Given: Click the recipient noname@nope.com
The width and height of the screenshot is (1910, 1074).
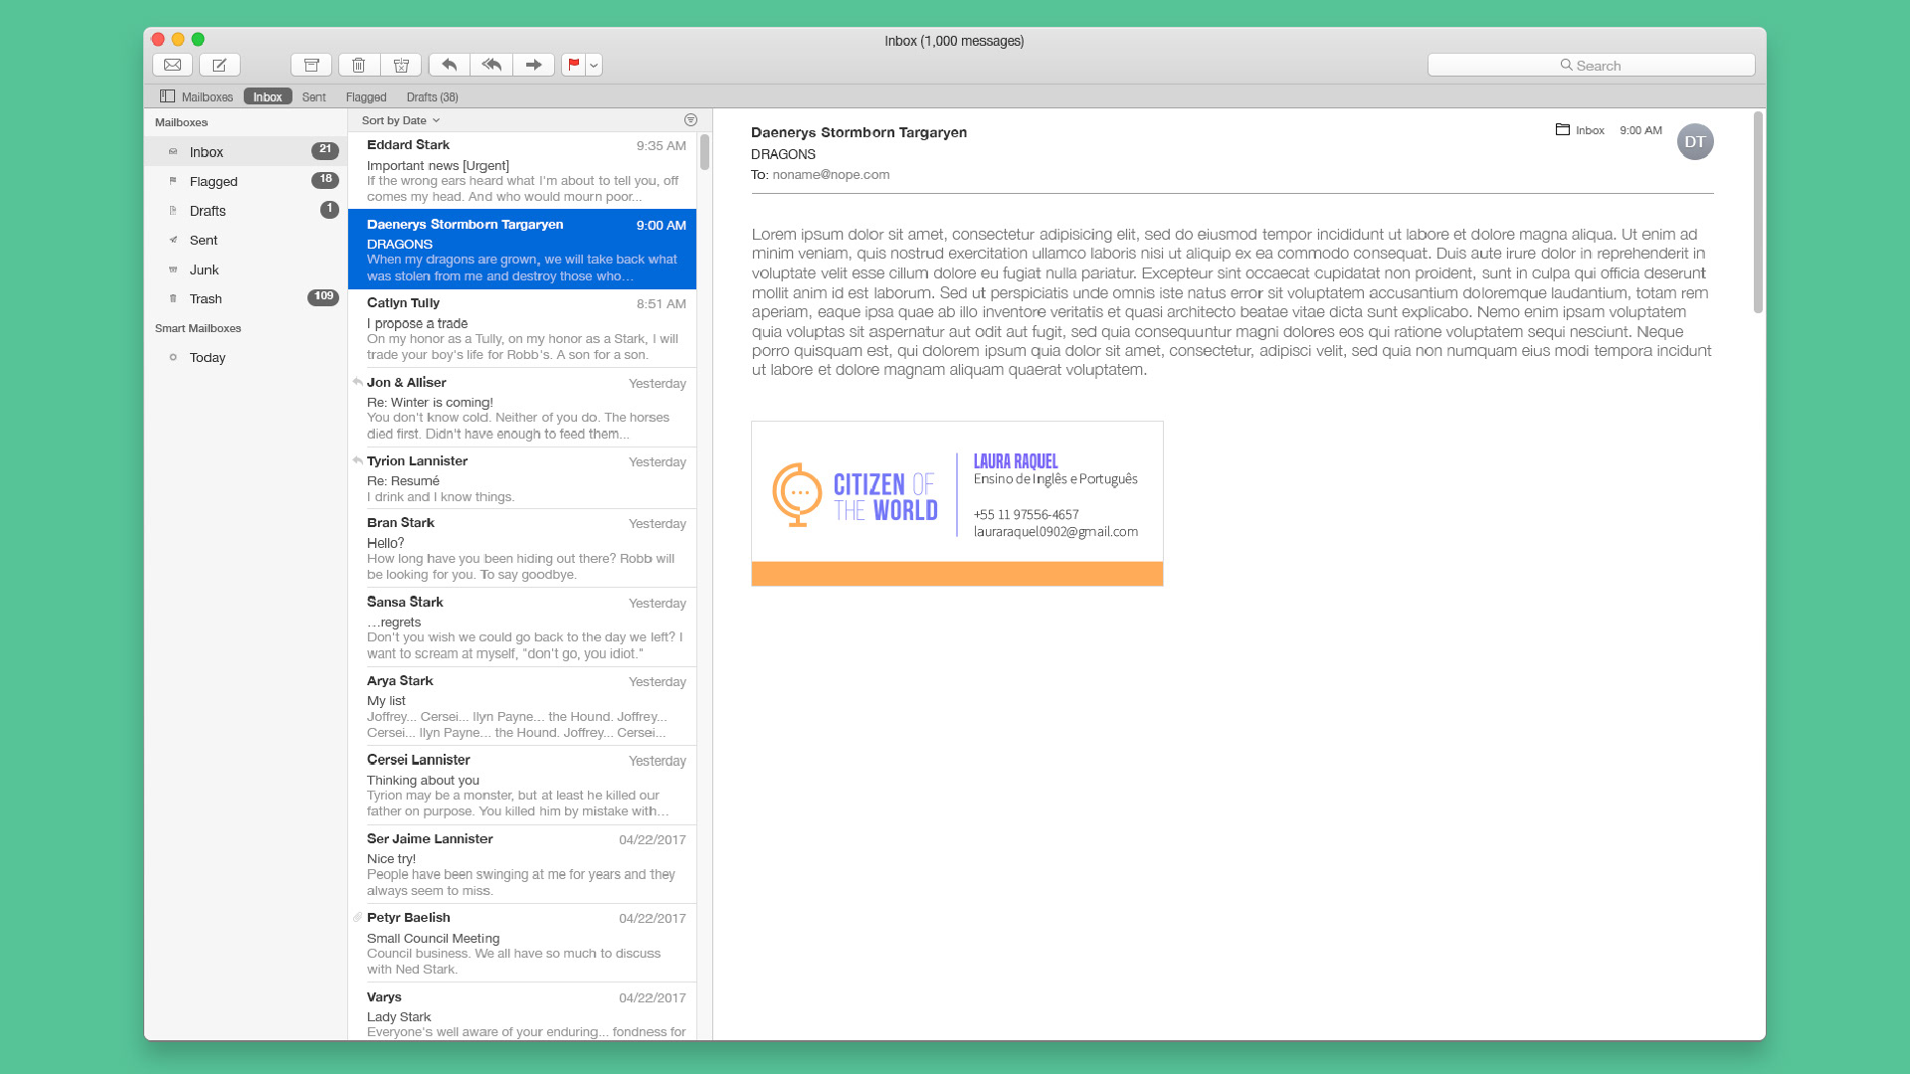Looking at the screenshot, I should pos(831,174).
